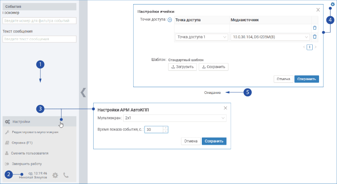337x184 pixels.
Task: Click blue Сохранить in Настройки АРМ АвтоКПП dialog
Action: tap(214, 141)
